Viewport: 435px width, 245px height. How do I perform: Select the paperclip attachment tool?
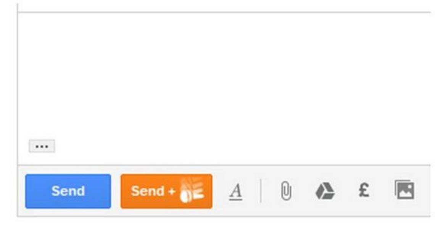coord(286,191)
